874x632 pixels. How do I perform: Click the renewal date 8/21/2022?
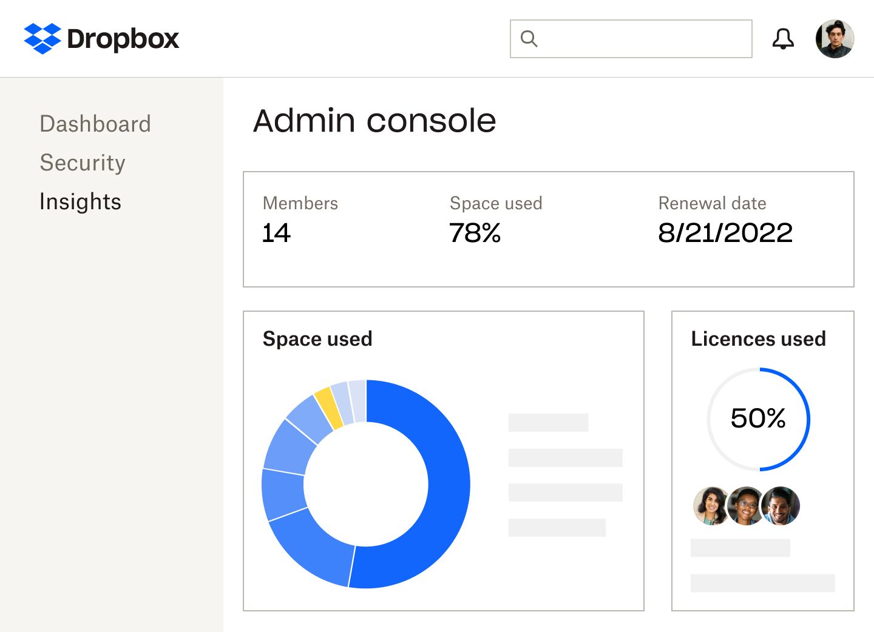(x=725, y=233)
